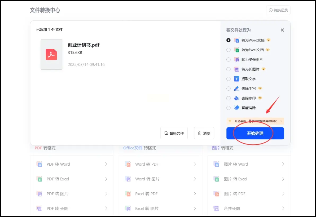Expand the 图片 转 Excel chevron

pos(283,179)
